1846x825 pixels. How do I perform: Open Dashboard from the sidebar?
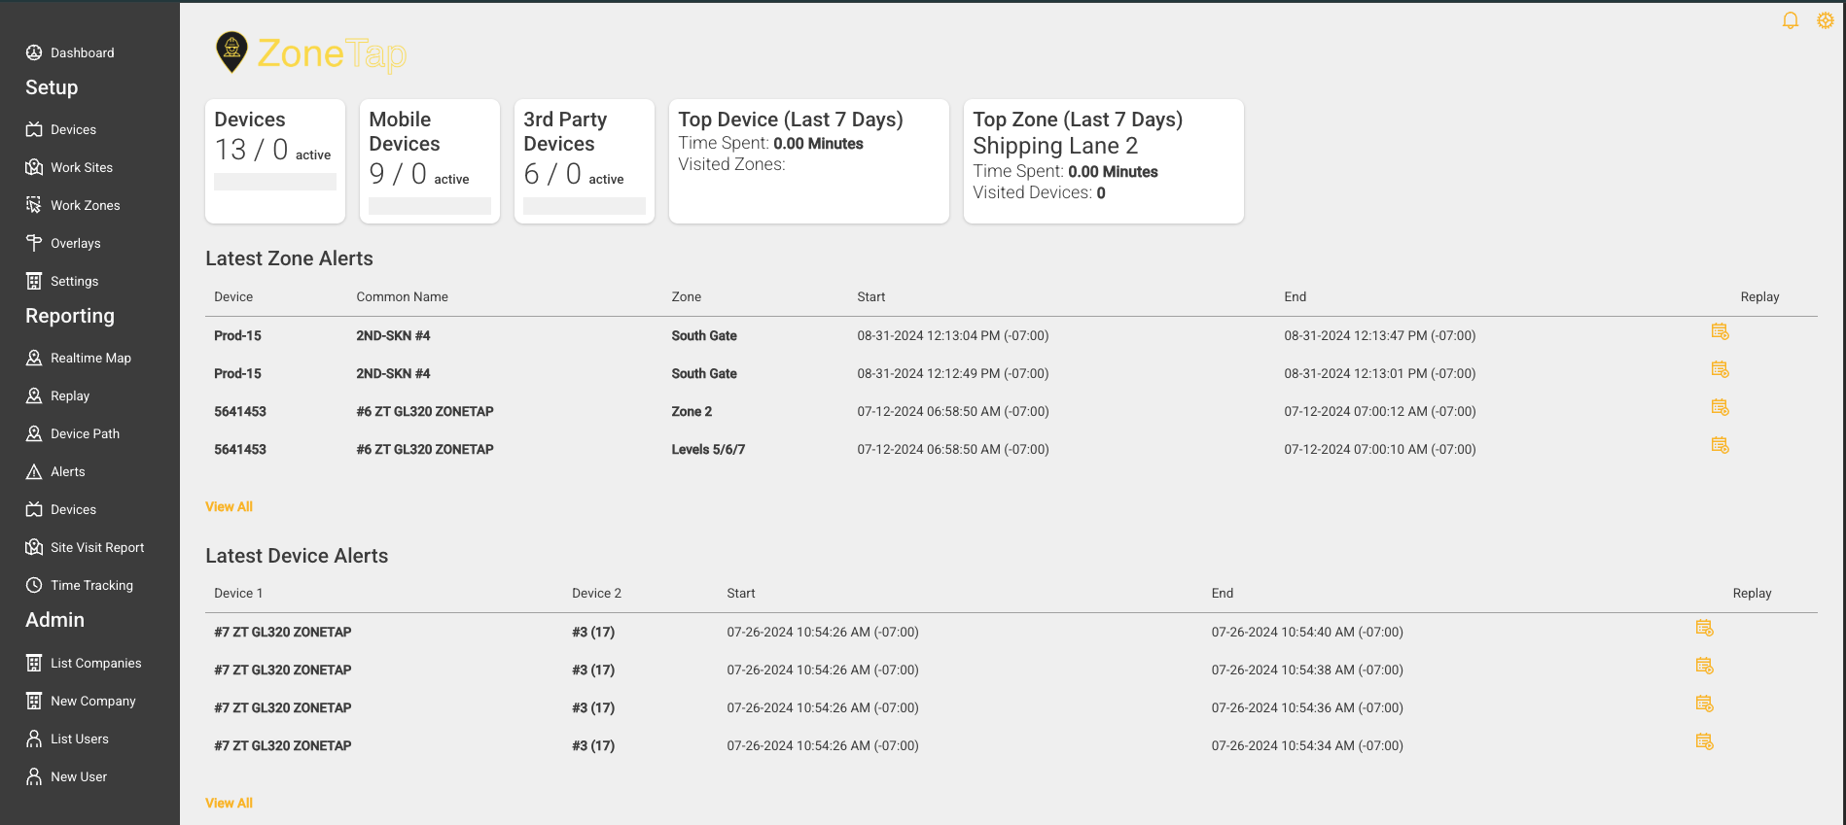pyautogui.click(x=82, y=52)
